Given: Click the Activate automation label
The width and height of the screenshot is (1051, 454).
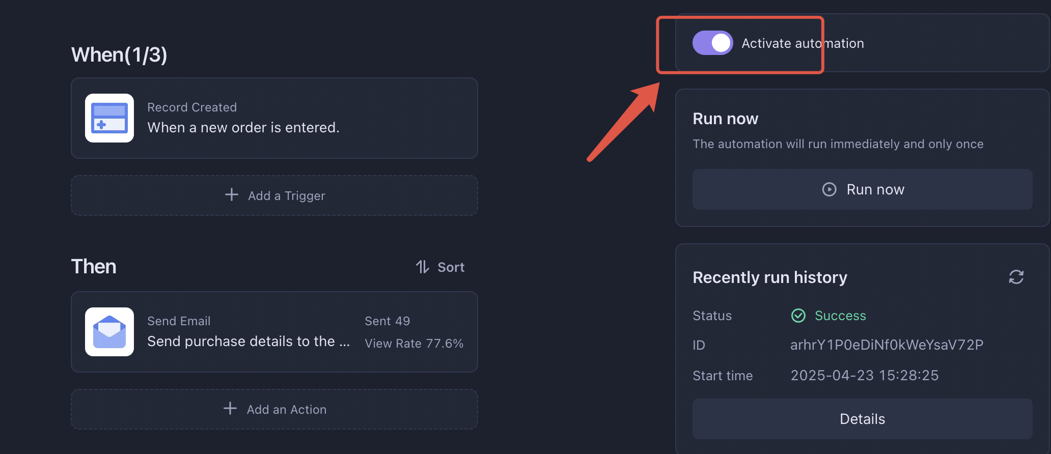Looking at the screenshot, I should tap(803, 43).
